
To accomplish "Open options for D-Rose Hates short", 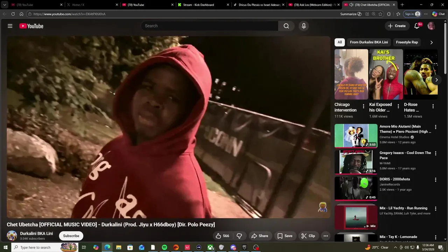I will tap(433, 106).
